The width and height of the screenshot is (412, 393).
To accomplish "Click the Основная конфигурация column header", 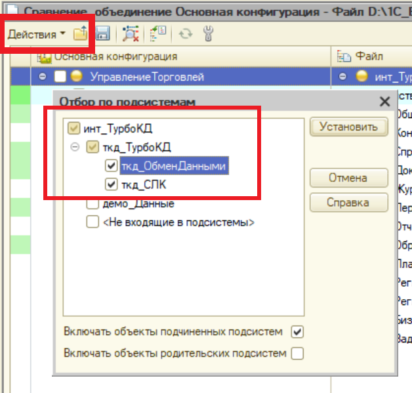I will tap(115, 56).
